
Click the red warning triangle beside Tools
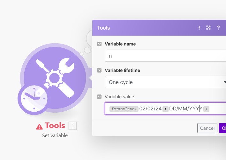tap(39, 126)
